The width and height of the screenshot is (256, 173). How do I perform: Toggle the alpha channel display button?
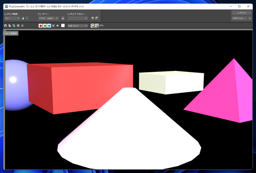point(53,26)
